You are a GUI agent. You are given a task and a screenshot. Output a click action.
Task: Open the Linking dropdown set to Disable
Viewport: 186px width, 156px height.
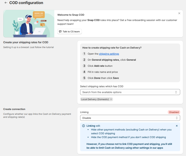130,118
